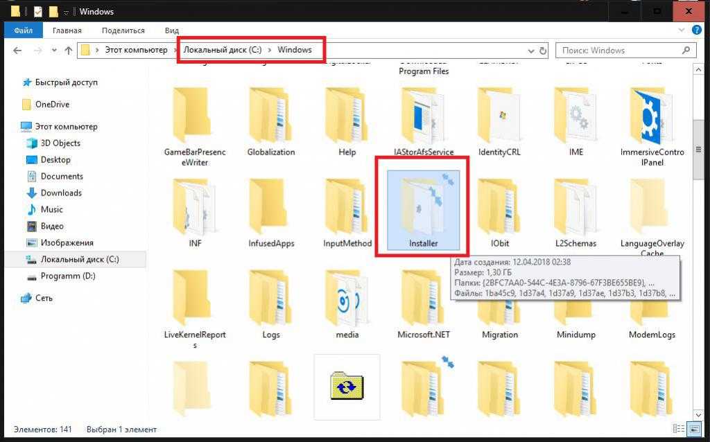Open the IdentityCRL folder
Viewport: 710px width, 442px height.
(x=499, y=122)
